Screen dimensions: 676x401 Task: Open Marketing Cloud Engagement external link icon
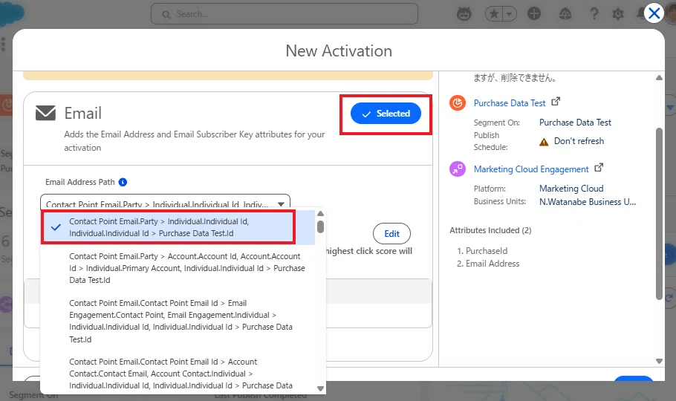click(599, 167)
